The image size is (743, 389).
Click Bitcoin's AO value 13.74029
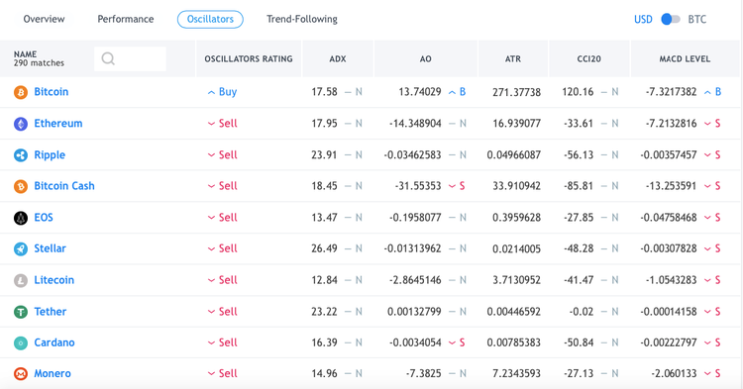click(420, 92)
